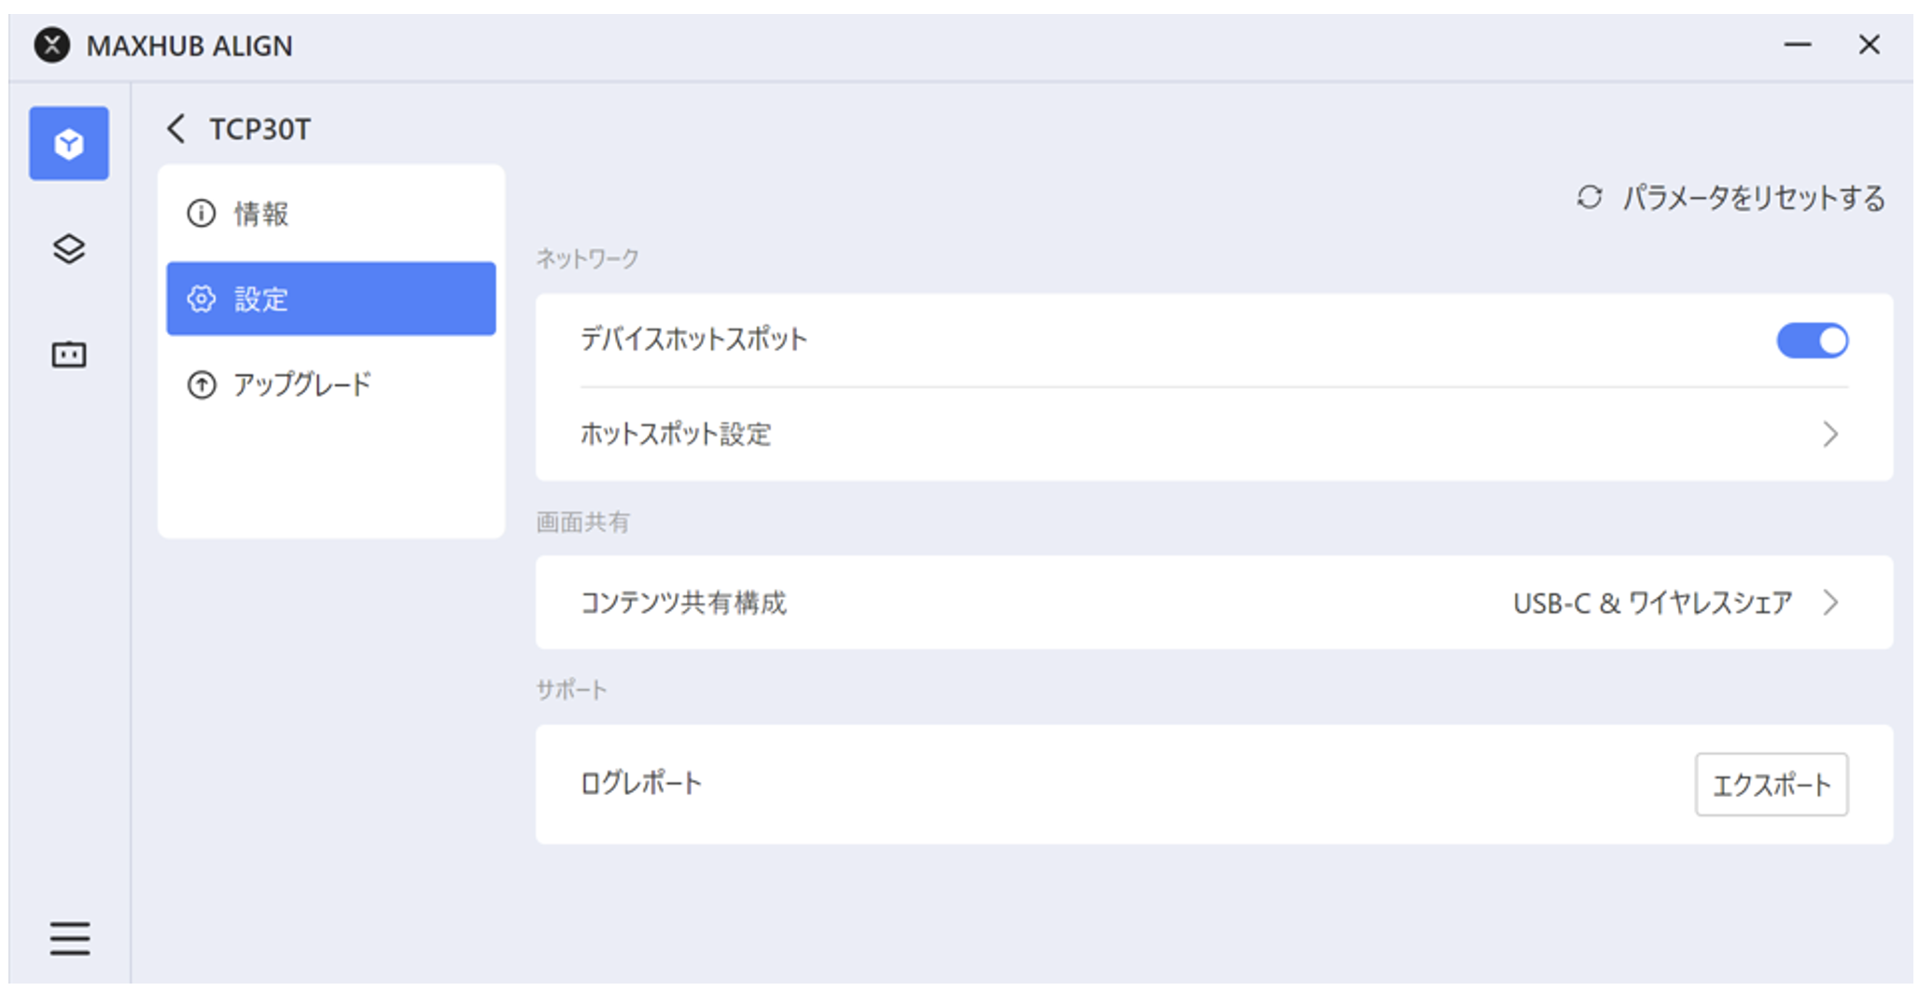
Task: Click the info icon next to 情報
Action: coord(201,214)
